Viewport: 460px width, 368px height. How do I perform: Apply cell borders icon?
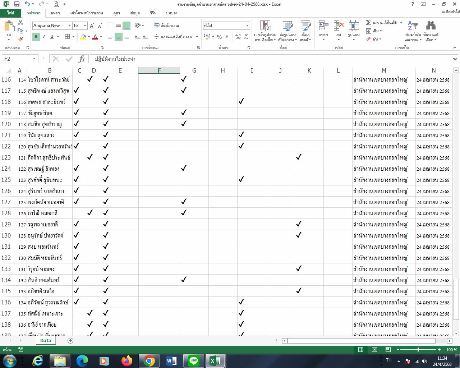pos(67,37)
